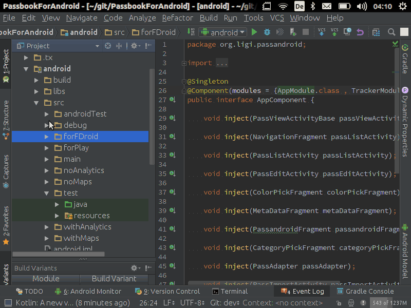Viewport: 411px width, 308px height.
Task: Click Collapse All icon in Project panel
Action: click(x=119, y=46)
